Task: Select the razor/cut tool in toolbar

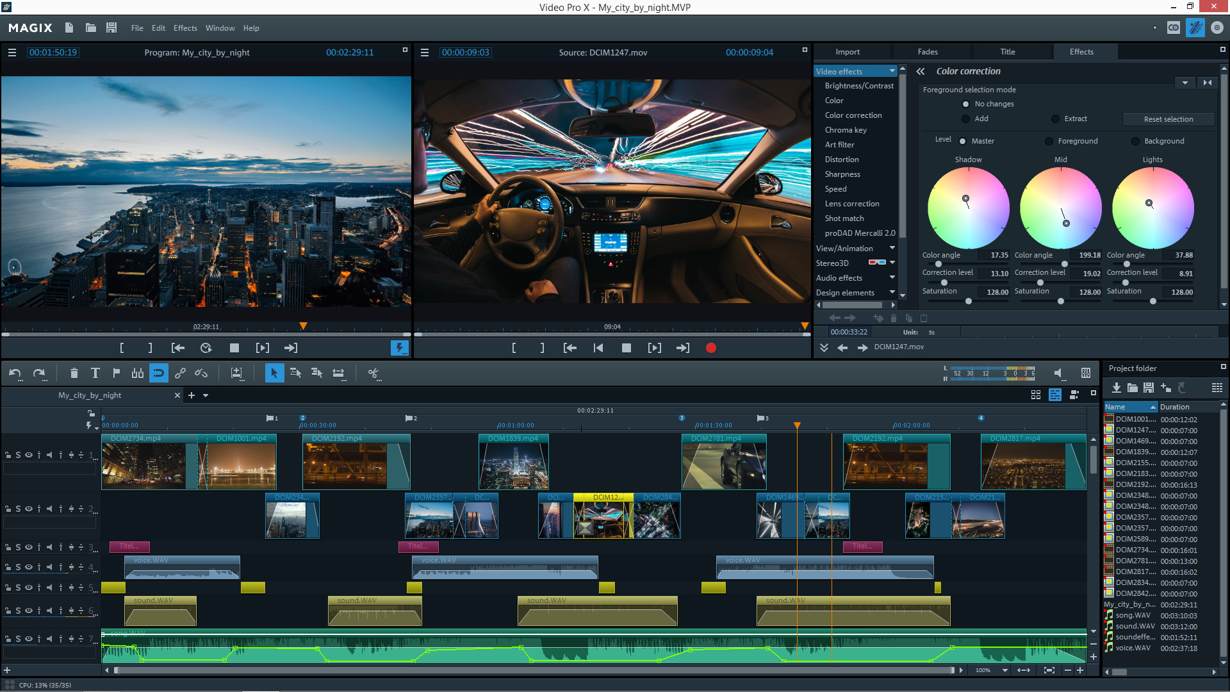Action: pos(374,373)
